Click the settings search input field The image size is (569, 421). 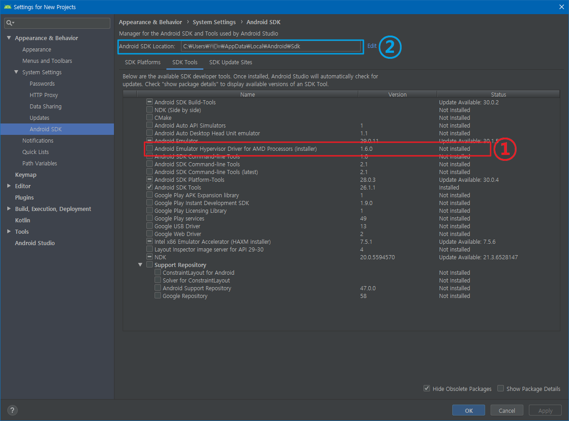pos(57,23)
